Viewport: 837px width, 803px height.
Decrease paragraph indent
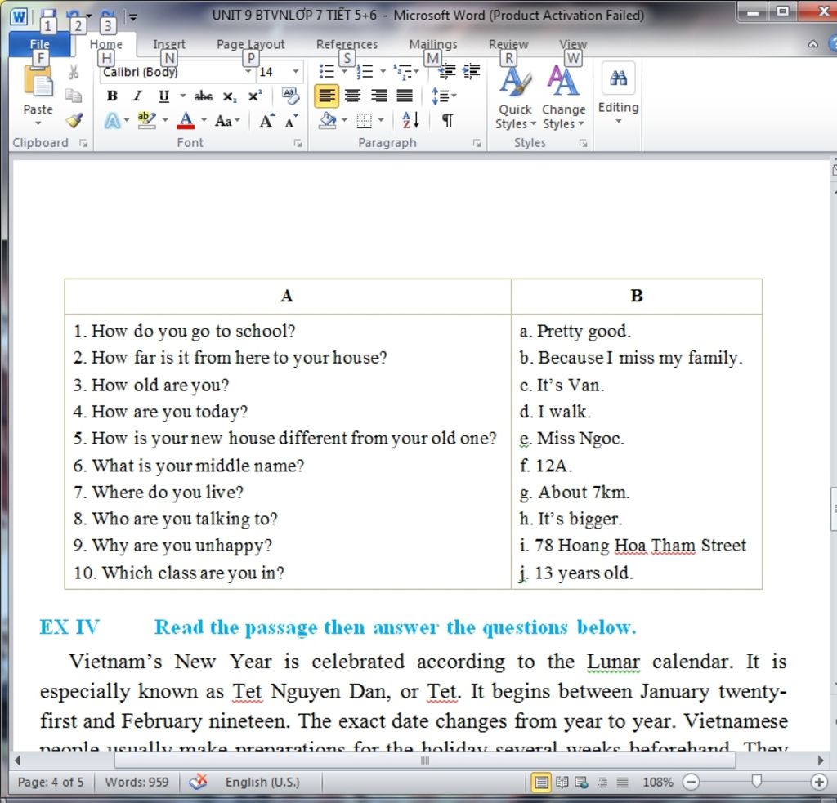coord(447,72)
